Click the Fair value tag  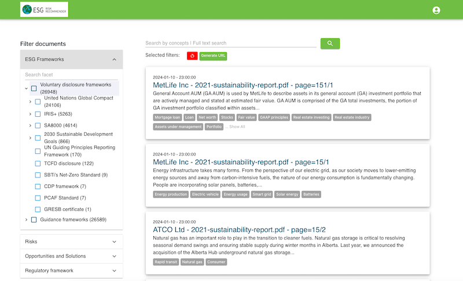[247, 117]
